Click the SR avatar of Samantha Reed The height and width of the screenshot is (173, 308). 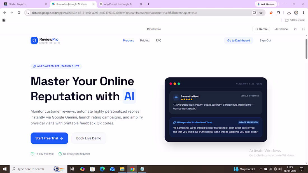pos(176,98)
